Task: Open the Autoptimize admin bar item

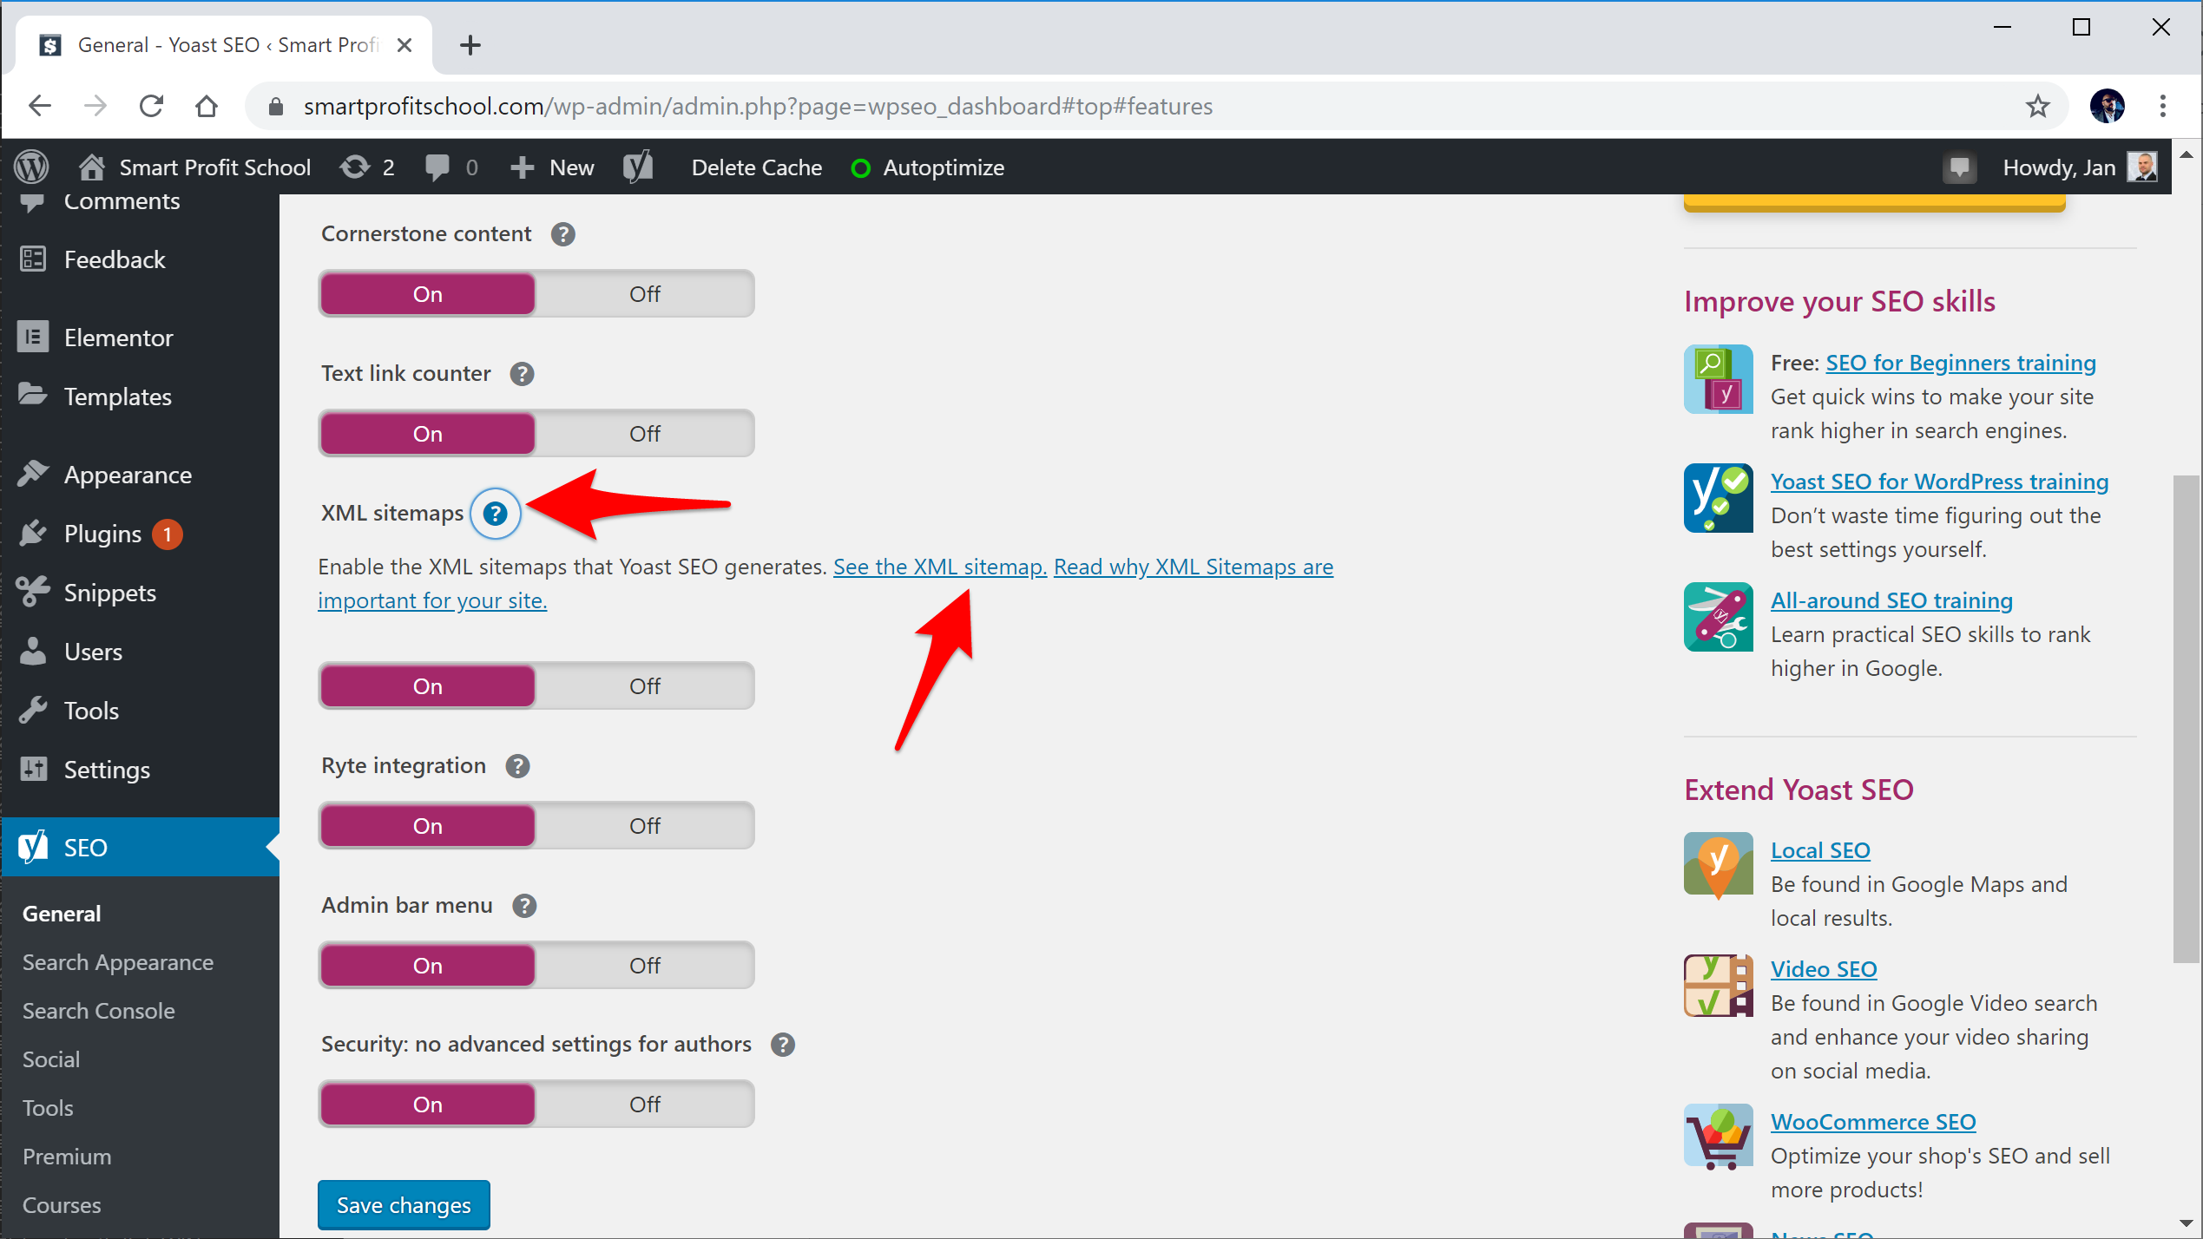Action: pyautogui.click(x=928, y=167)
